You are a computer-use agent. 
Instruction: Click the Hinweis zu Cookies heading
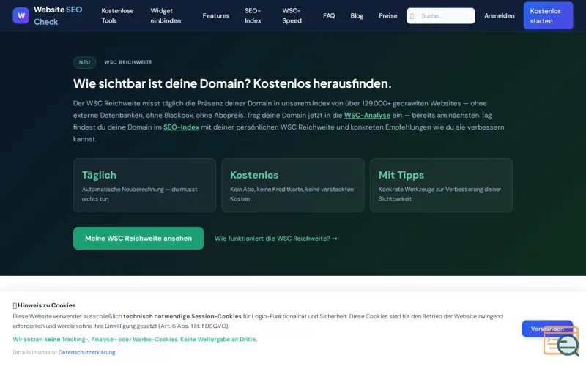(44, 305)
